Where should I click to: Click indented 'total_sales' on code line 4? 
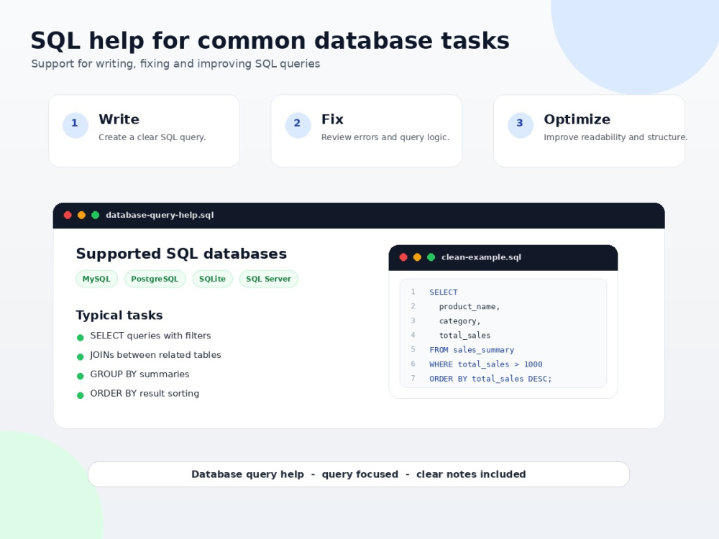click(x=464, y=336)
